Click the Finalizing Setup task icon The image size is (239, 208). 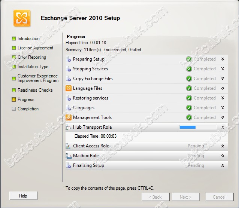[x=68, y=165]
